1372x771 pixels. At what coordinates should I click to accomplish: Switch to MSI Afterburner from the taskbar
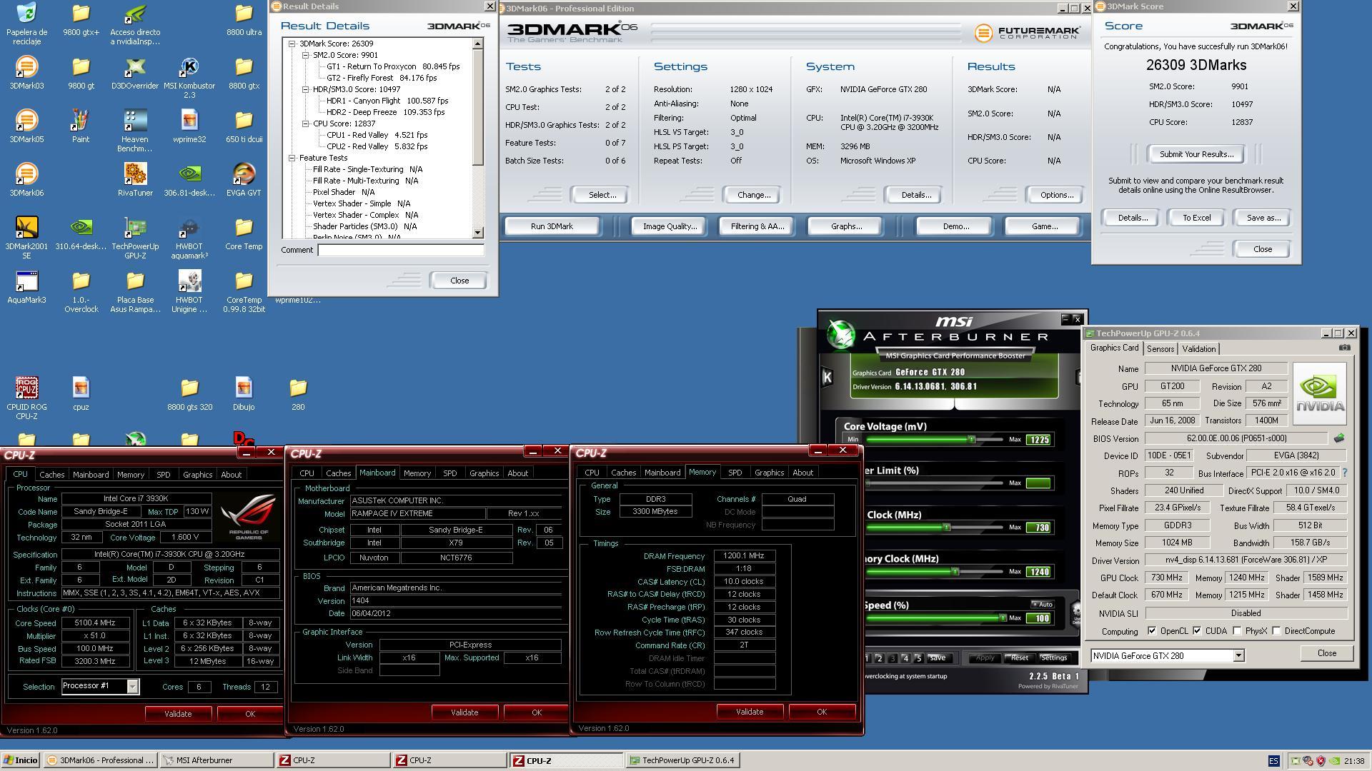(x=217, y=760)
